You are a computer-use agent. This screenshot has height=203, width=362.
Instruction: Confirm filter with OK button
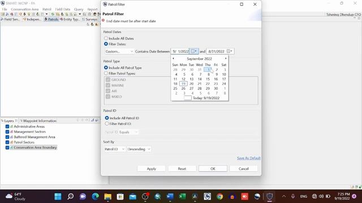point(213,169)
